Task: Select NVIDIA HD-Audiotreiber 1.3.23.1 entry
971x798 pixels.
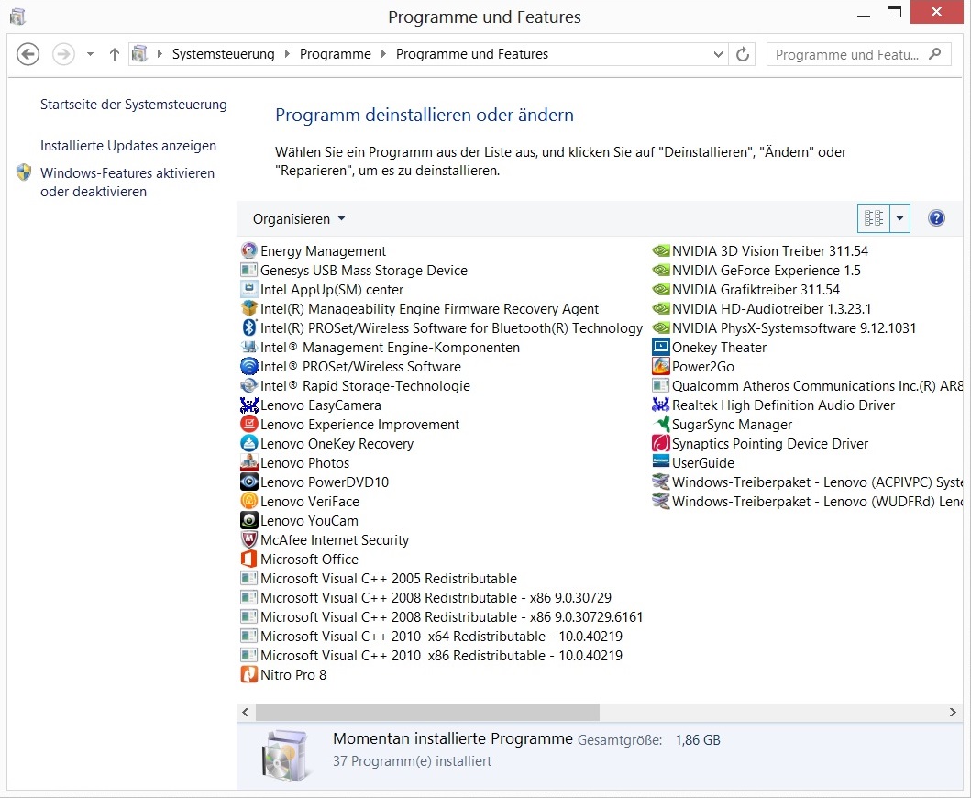Action: pos(761,308)
